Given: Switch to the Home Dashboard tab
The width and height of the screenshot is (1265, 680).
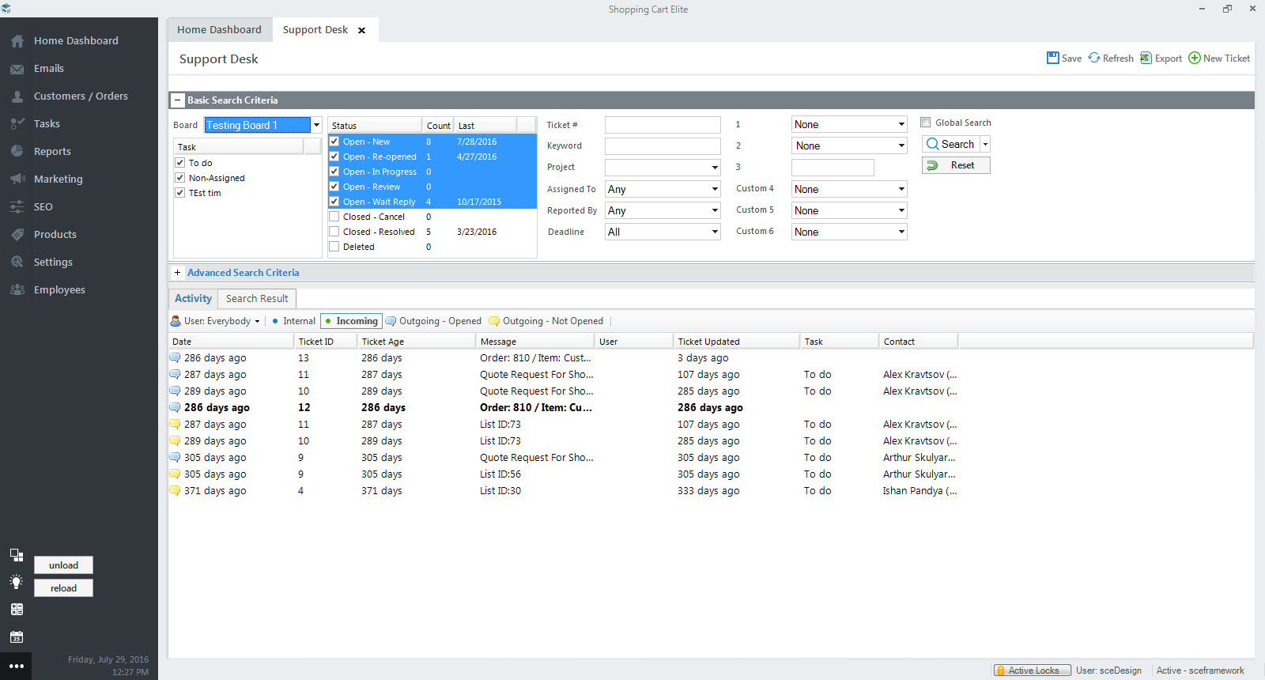Looking at the screenshot, I should click(219, 30).
